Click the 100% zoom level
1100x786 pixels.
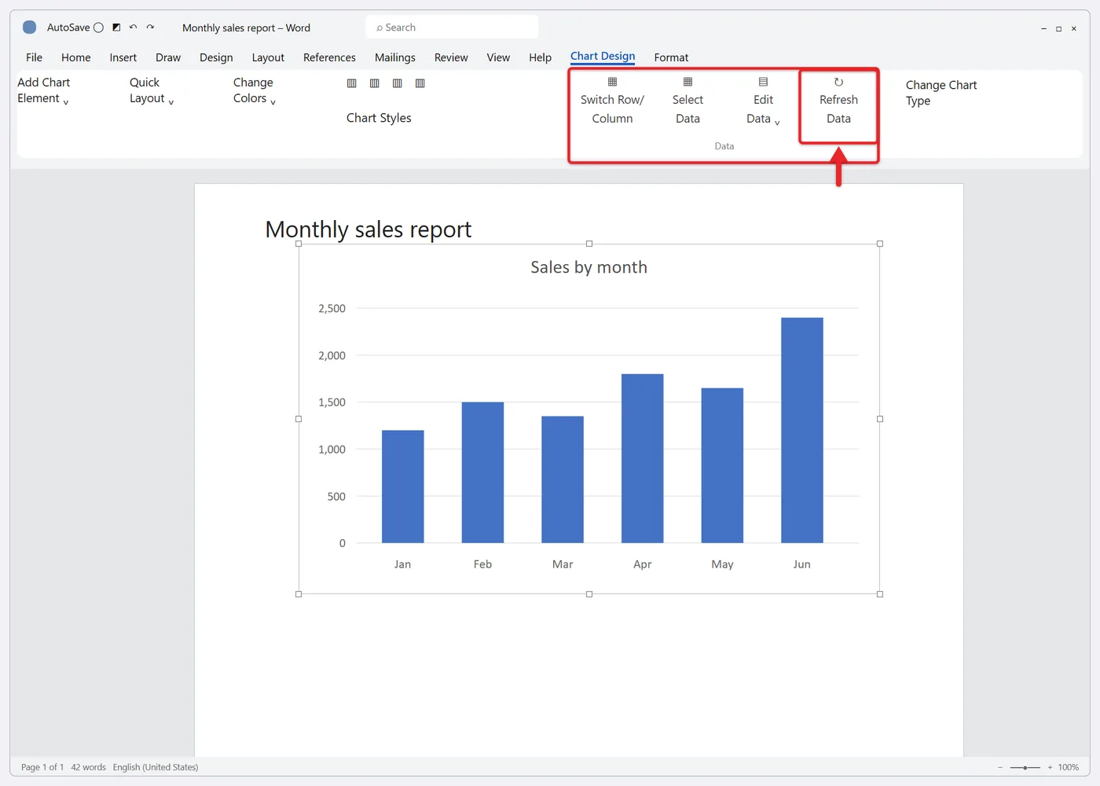pos(1069,767)
